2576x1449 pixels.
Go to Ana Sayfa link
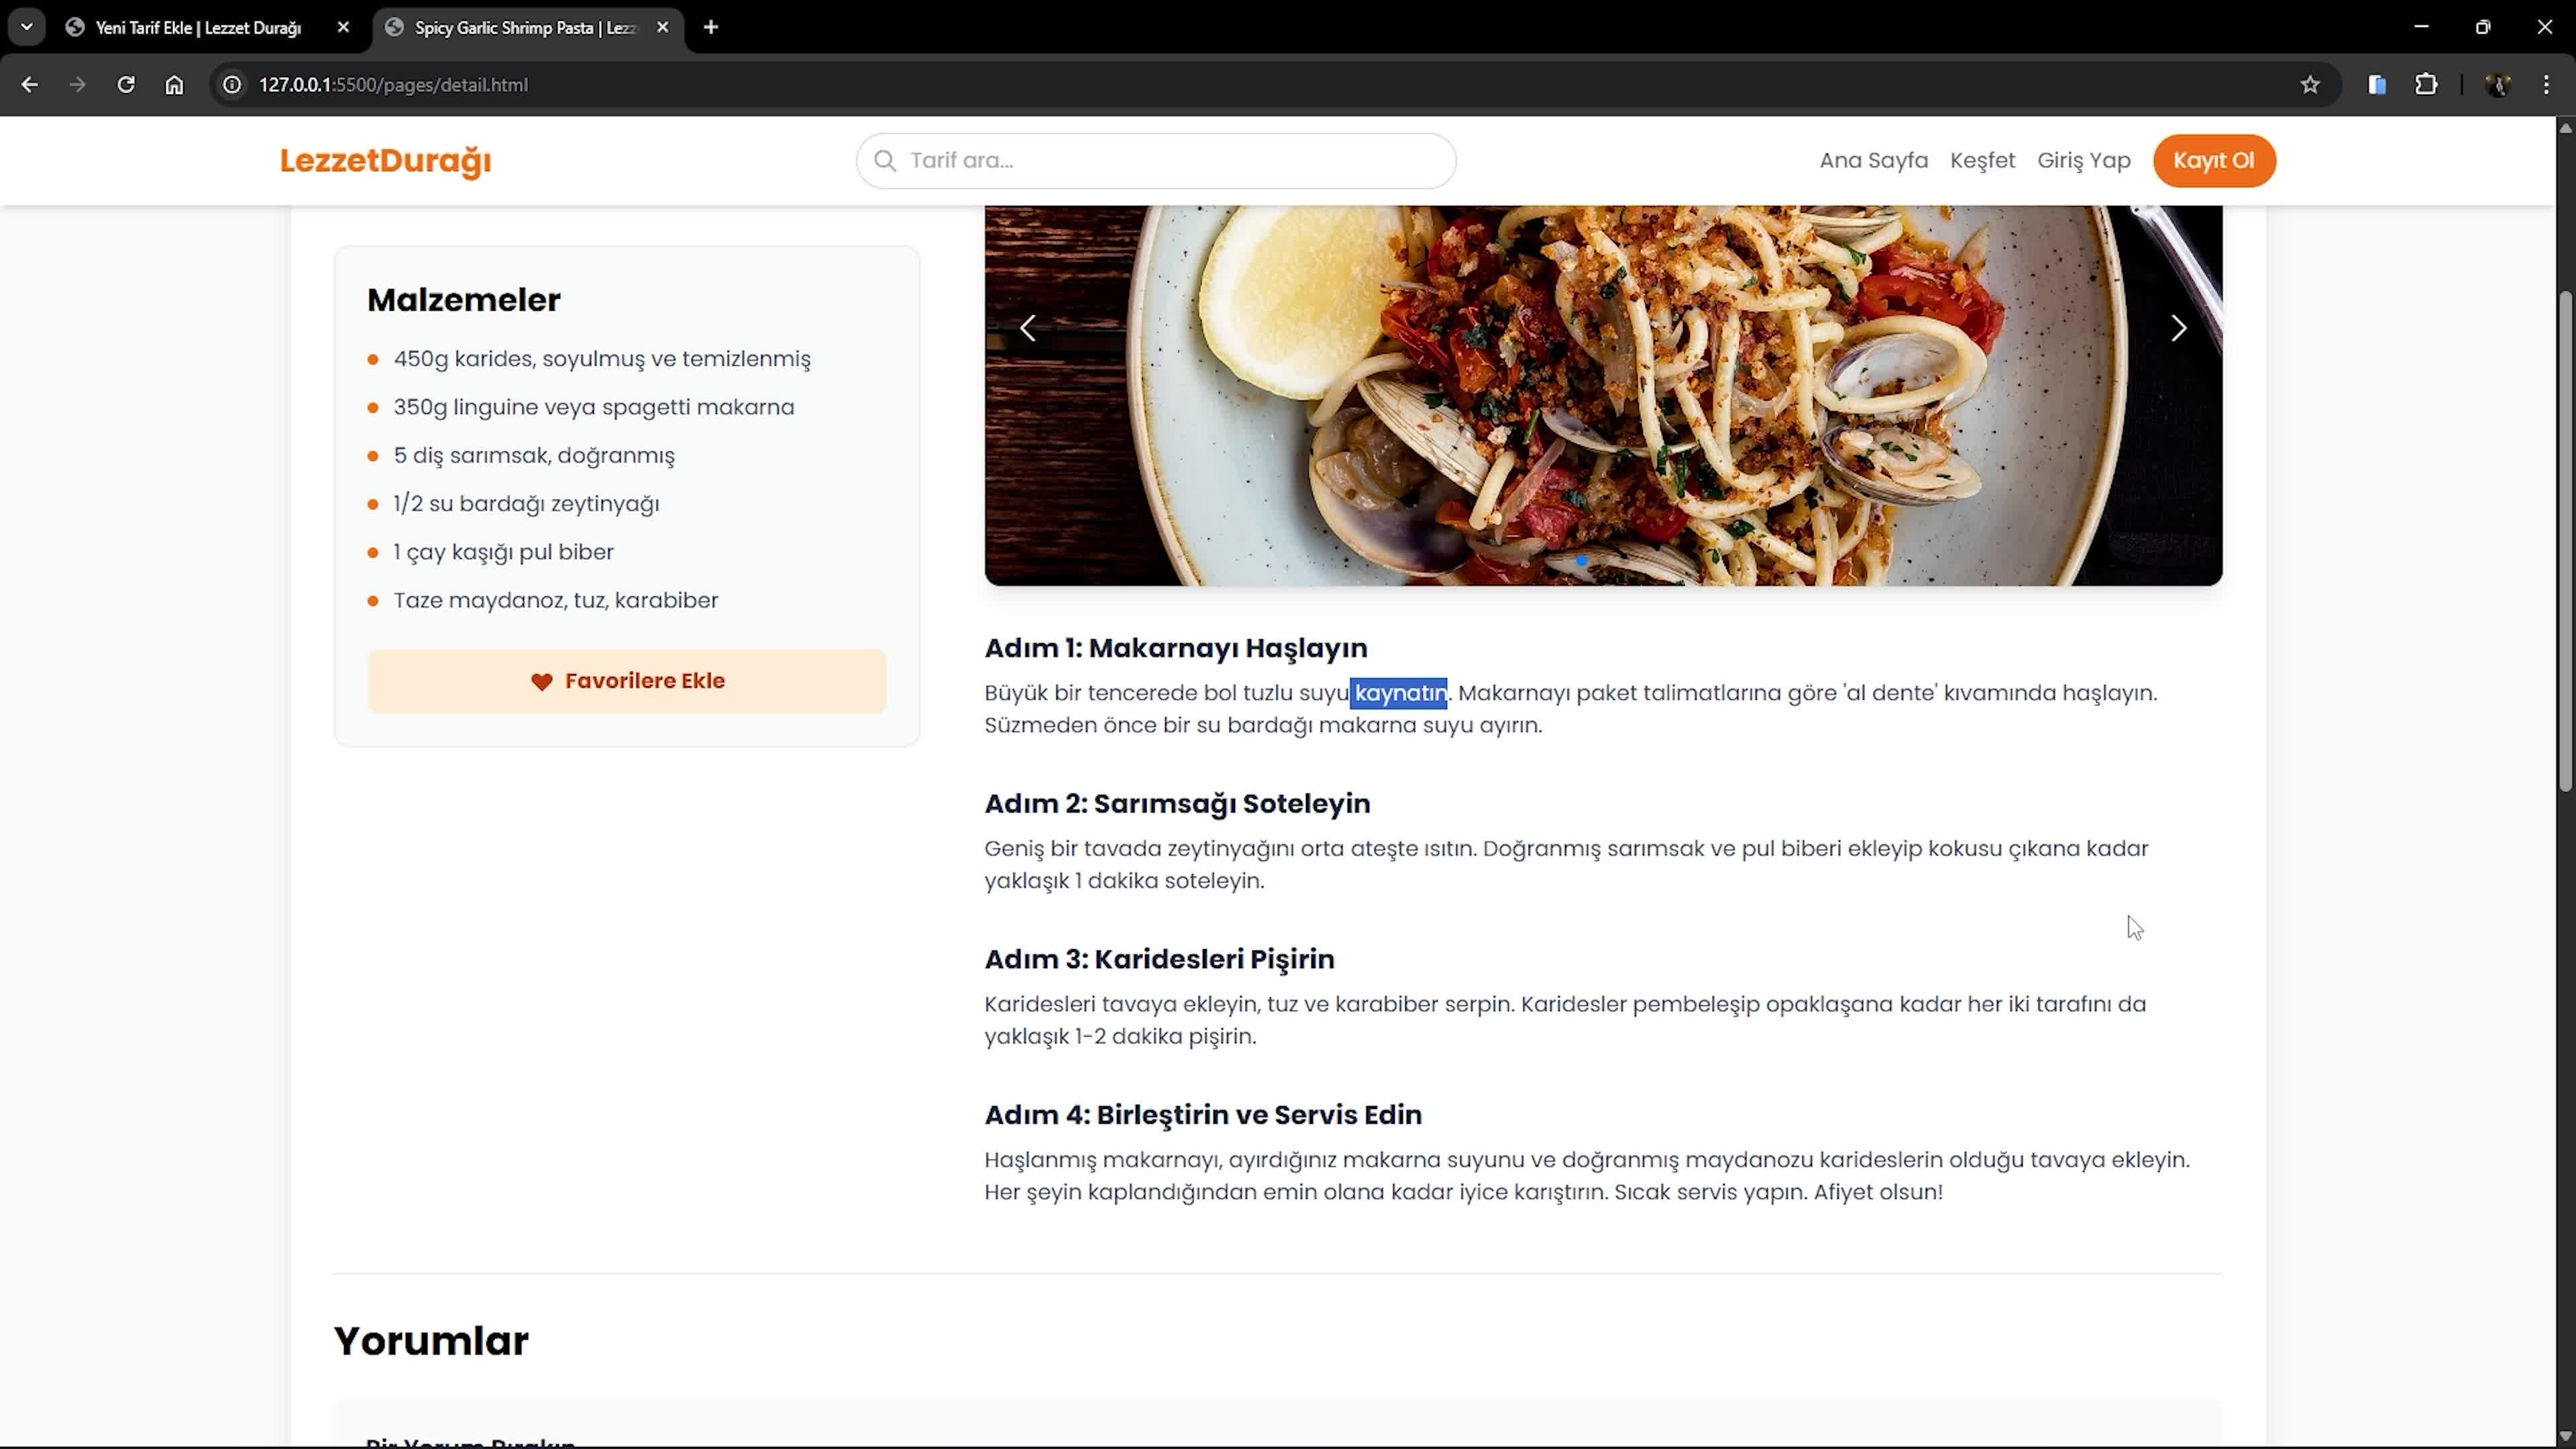1873,160
